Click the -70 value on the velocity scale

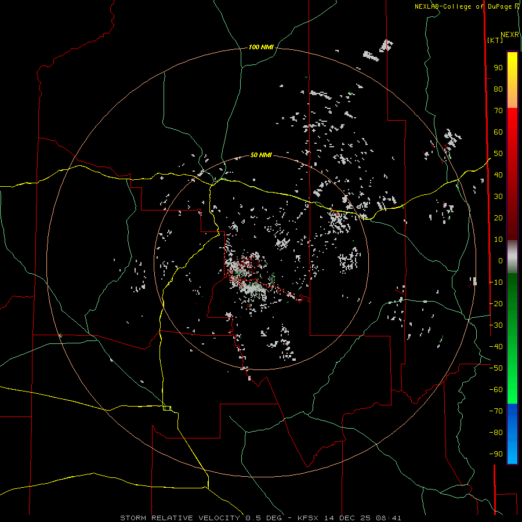click(x=496, y=411)
